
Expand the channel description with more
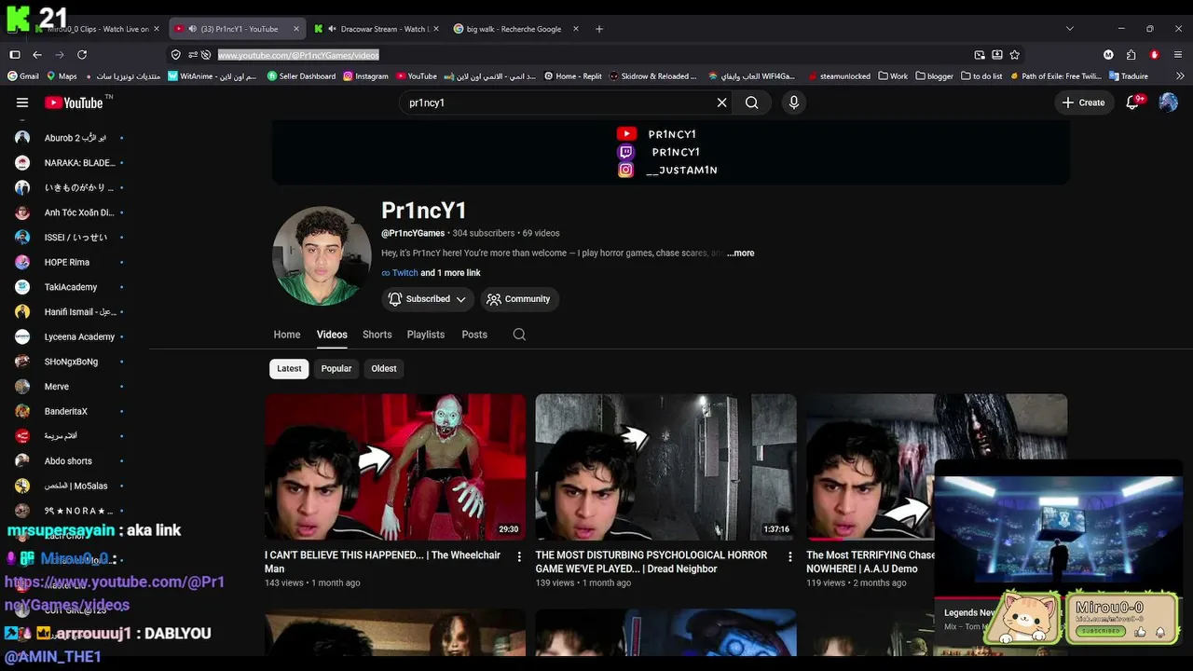pyautogui.click(x=741, y=253)
